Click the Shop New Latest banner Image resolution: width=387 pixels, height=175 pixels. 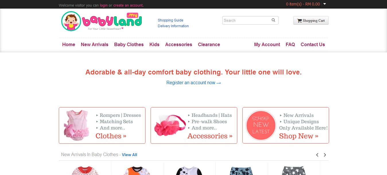[x=286, y=125]
